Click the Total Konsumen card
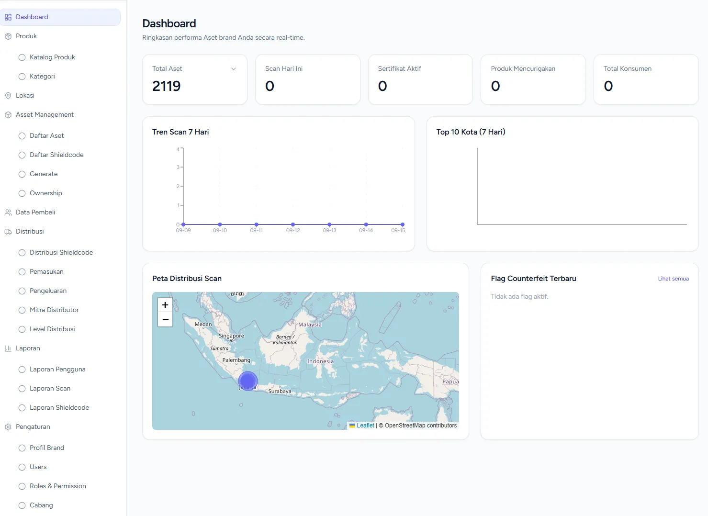Image resolution: width=708 pixels, height=516 pixels. [x=646, y=79]
